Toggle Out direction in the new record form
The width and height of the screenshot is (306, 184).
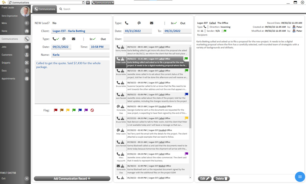(103, 39)
